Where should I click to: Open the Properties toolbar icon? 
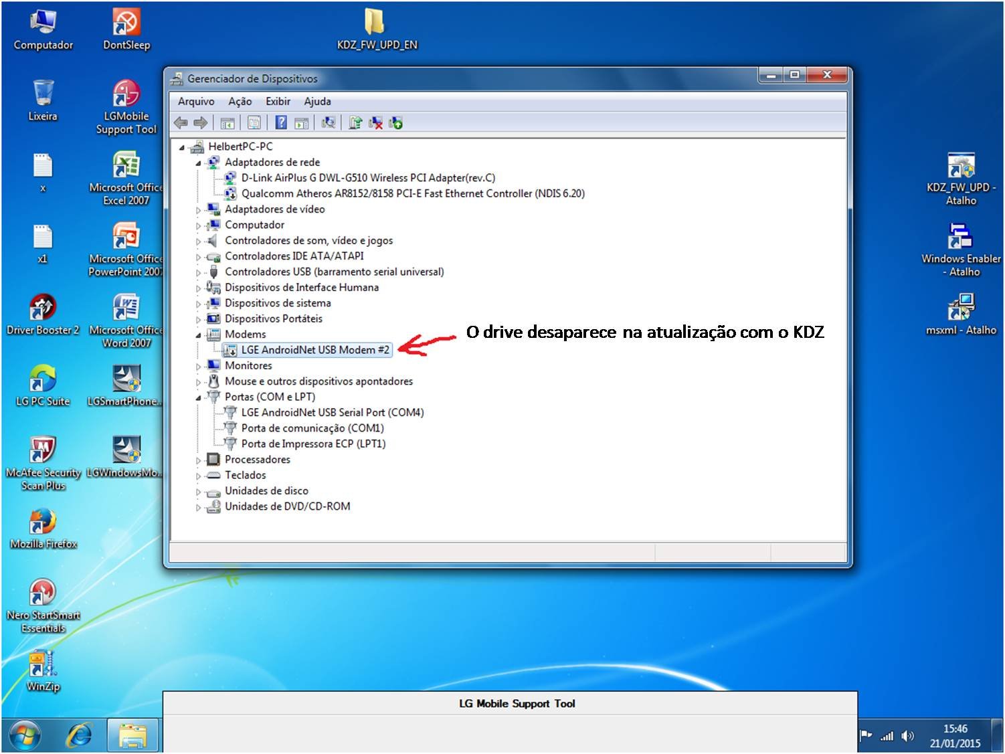click(254, 122)
